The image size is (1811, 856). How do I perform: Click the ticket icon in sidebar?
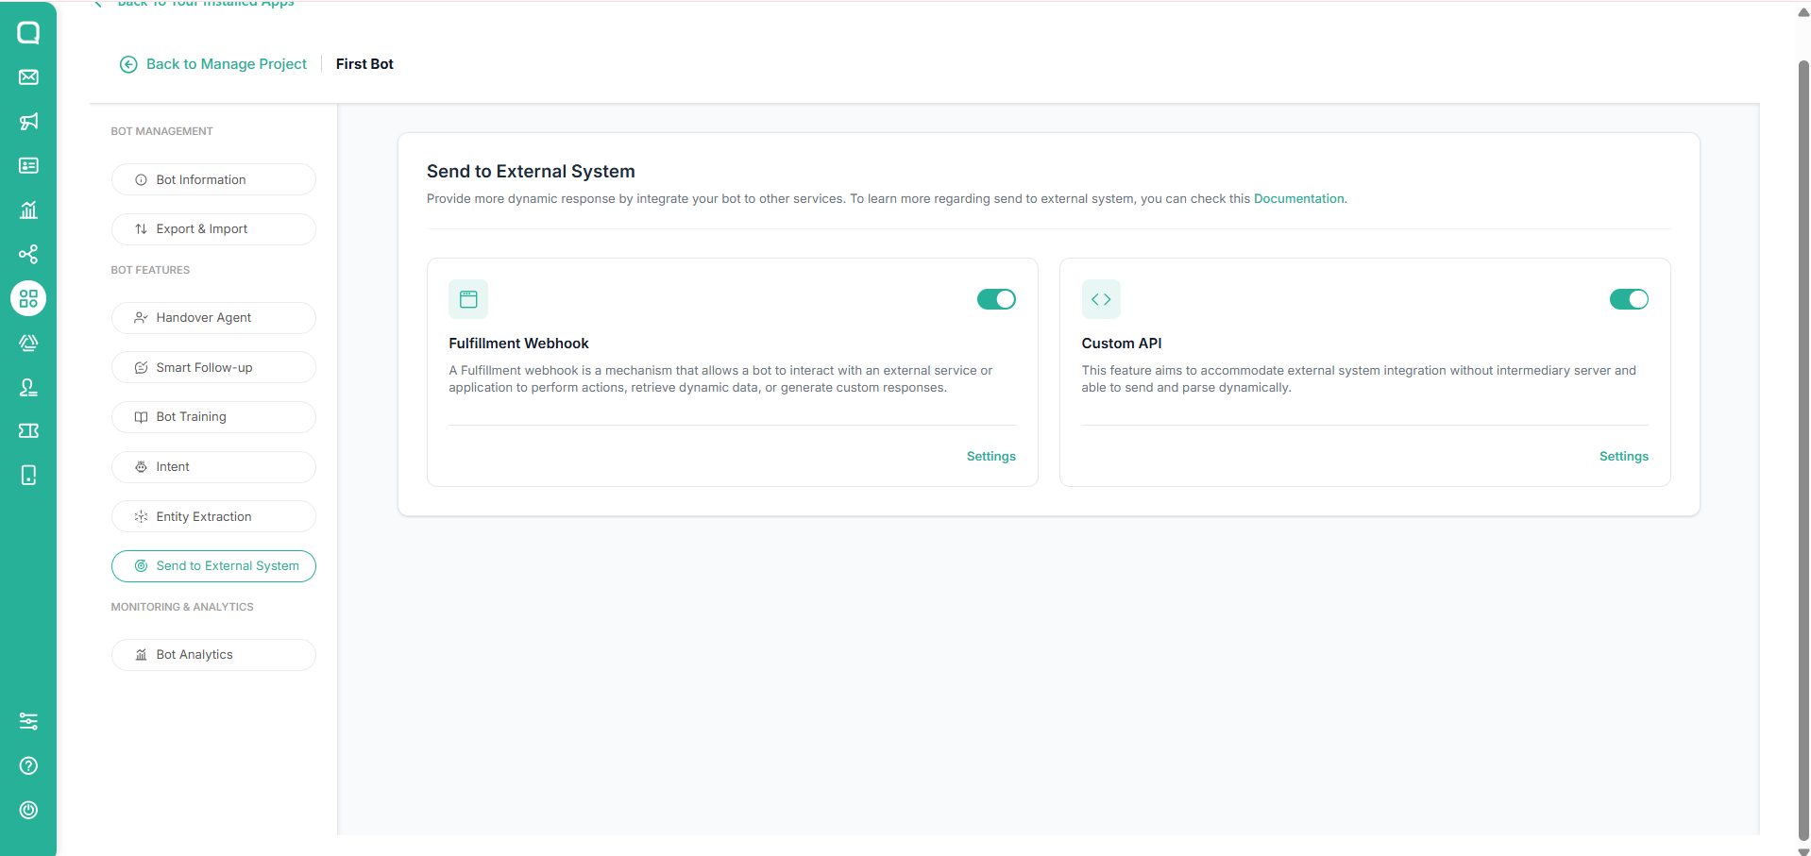pos(28,430)
